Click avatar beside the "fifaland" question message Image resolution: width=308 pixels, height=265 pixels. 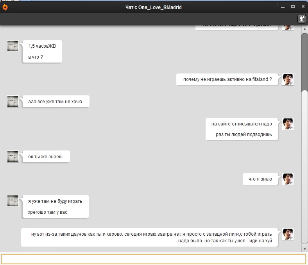[x=288, y=79]
